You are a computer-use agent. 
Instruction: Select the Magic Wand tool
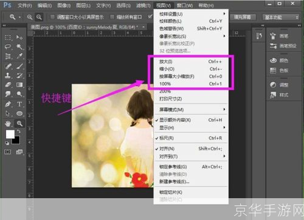[x=19, y=47]
